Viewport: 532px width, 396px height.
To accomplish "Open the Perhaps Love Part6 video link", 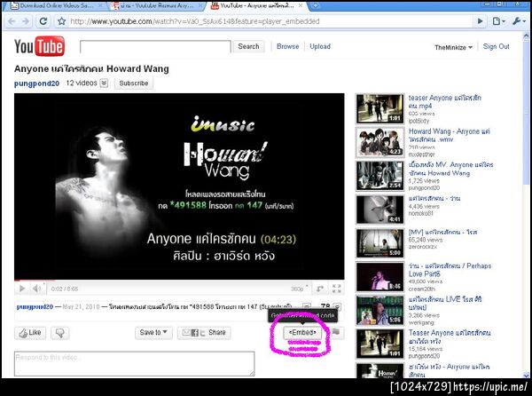I will 450,270.
